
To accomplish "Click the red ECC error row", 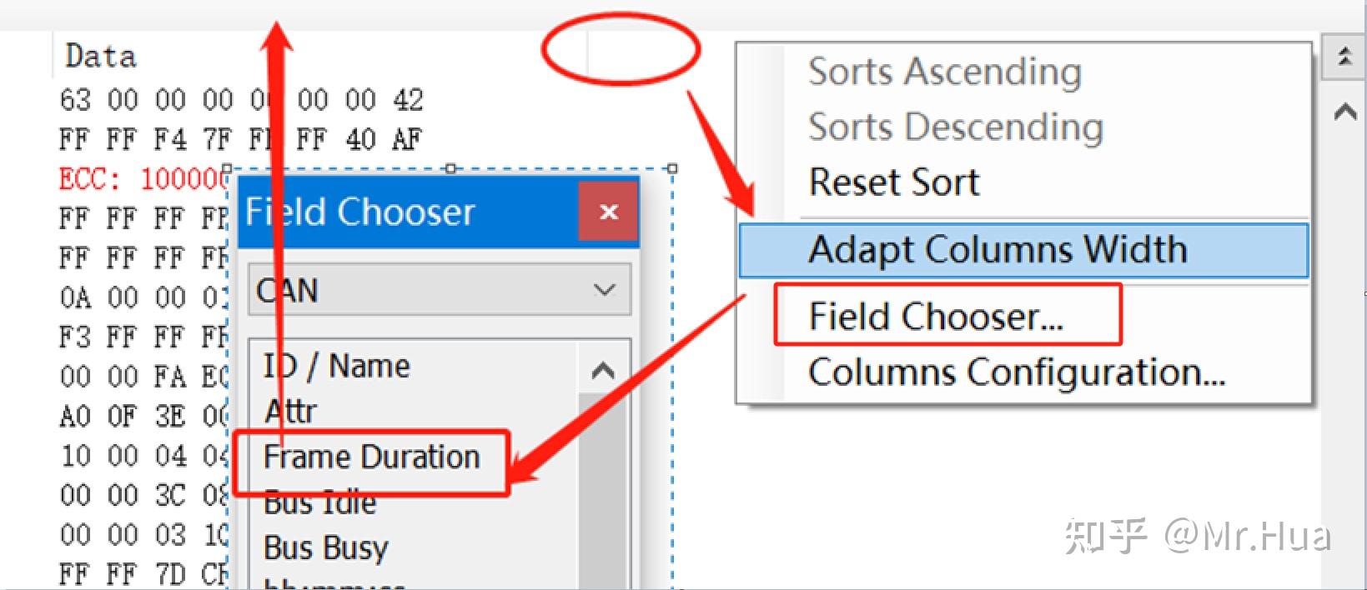I will tap(143, 178).
